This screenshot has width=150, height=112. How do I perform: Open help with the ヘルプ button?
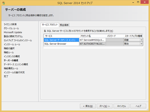[138, 106]
